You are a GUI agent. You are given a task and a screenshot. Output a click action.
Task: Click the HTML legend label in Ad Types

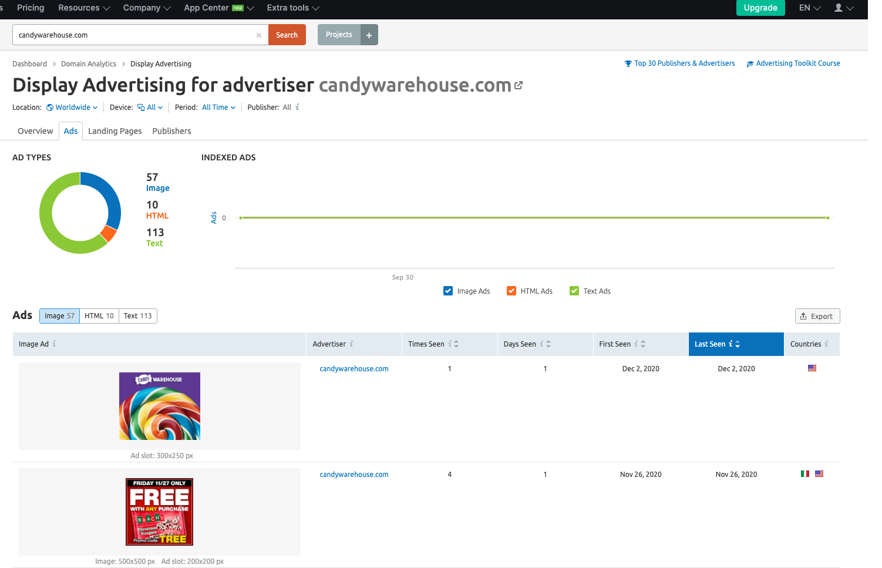click(x=157, y=216)
